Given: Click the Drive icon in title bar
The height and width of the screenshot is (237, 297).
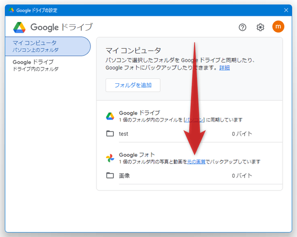Looking at the screenshot, I should [x=11, y=10].
